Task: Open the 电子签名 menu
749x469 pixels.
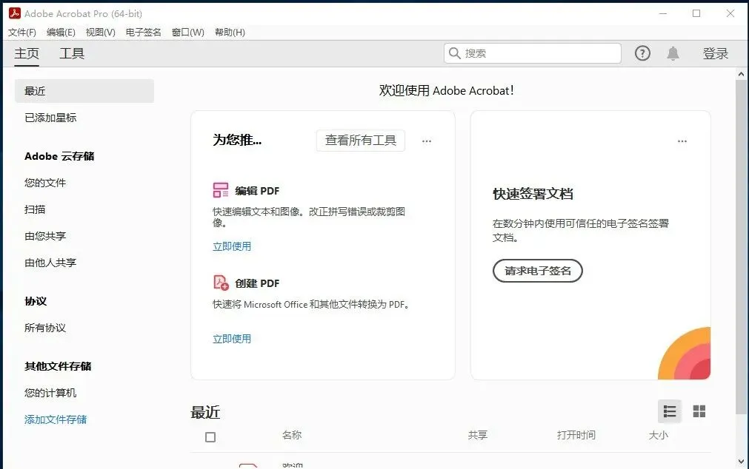Action: pos(143,32)
